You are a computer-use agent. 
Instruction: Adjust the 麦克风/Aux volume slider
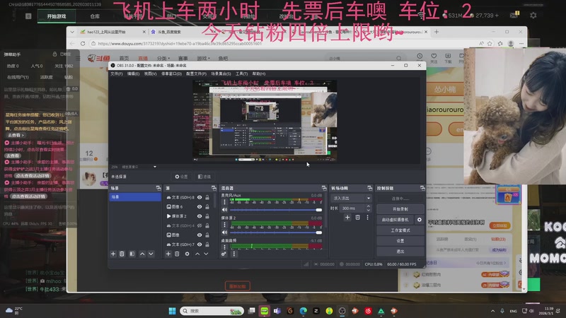pos(276,210)
